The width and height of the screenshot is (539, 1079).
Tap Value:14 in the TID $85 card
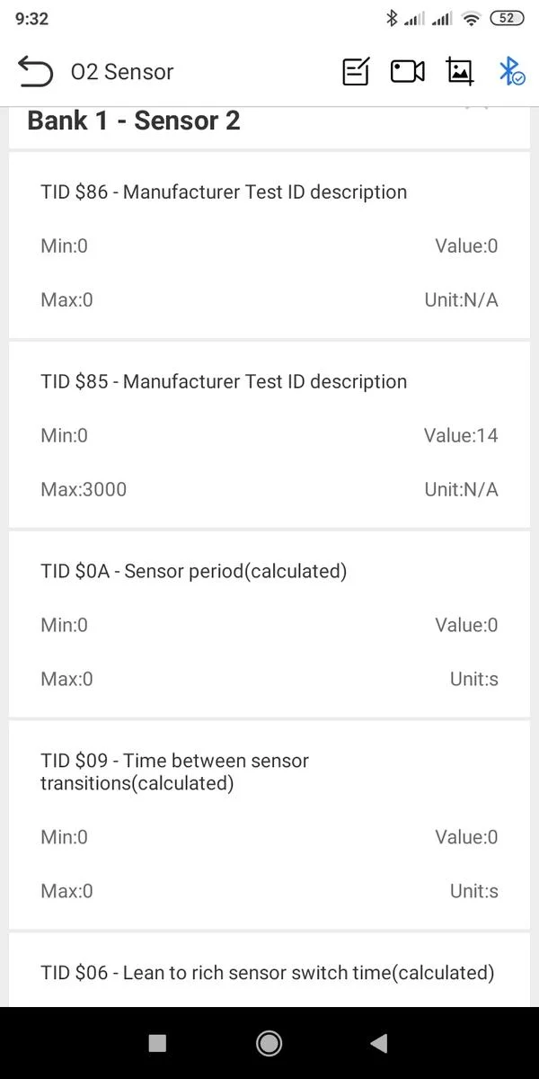tap(461, 435)
